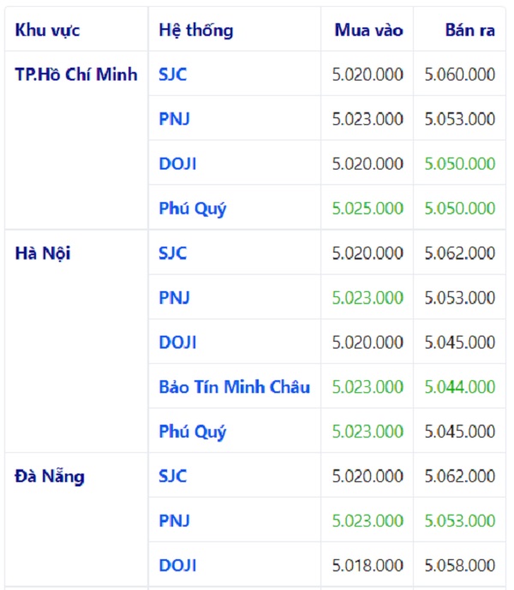Click the Hà Nội region label
The width and height of the screenshot is (514, 590).
pyautogui.click(x=42, y=253)
